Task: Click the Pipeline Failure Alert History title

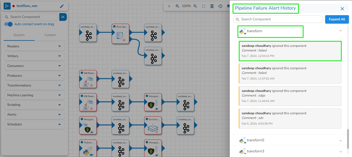Action: (265, 8)
